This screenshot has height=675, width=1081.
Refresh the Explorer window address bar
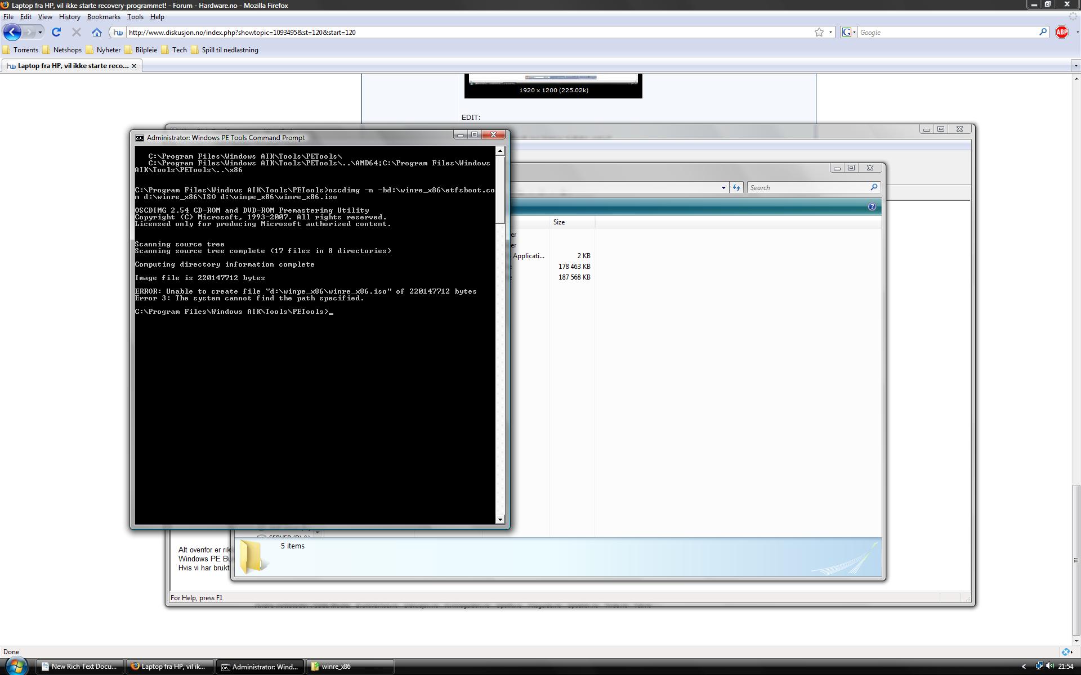(736, 187)
